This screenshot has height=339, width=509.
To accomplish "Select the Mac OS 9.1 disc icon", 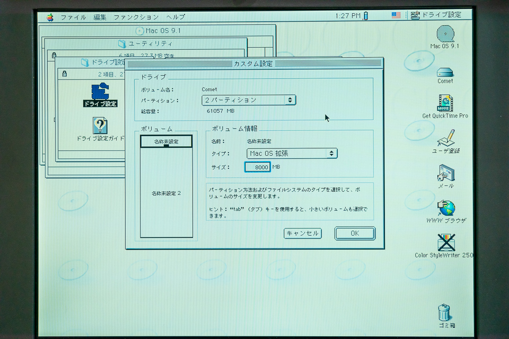I will (x=445, y=34).
